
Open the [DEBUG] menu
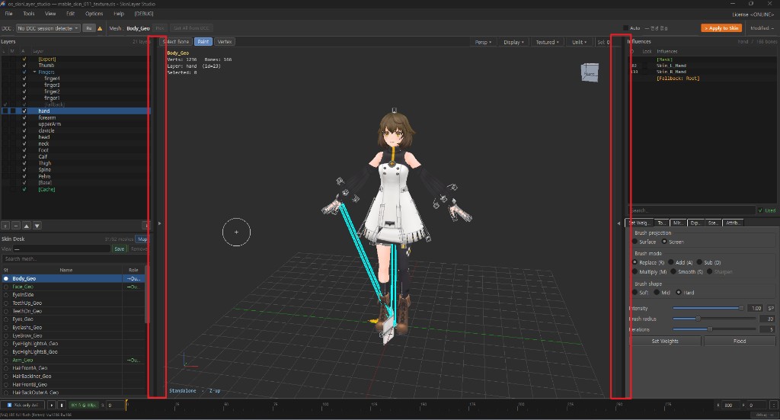point(144,14)
